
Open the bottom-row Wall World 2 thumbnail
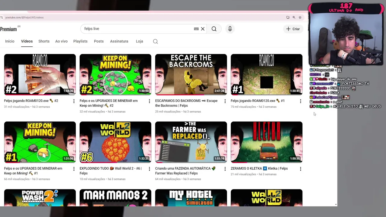point(267,198)
